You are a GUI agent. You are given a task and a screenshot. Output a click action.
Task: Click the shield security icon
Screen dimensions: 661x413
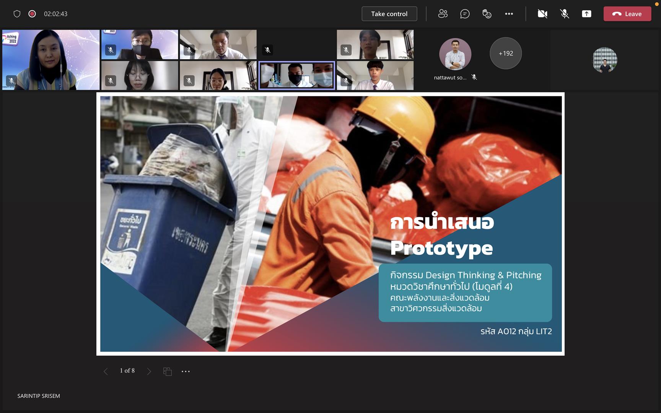pyautogui.click(x=17, y=14)
